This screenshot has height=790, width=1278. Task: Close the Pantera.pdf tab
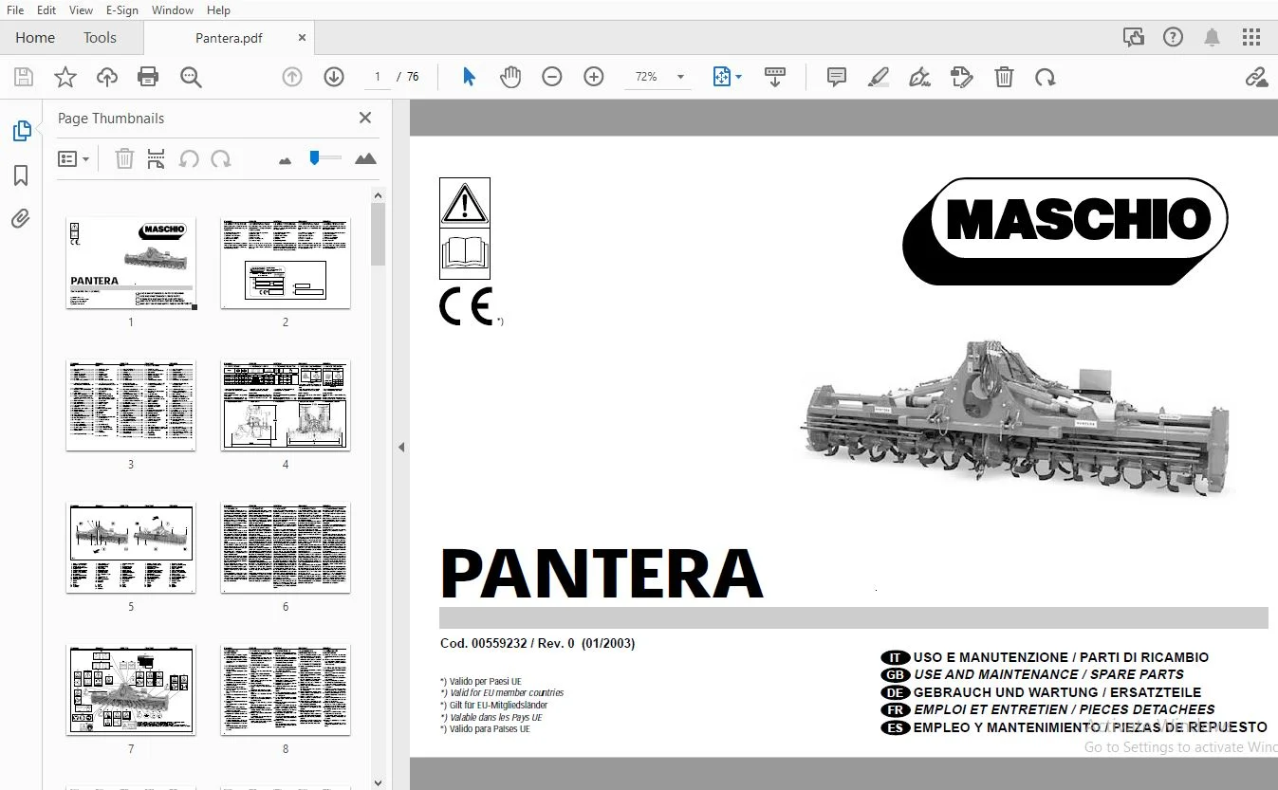pyautogui.click(x=302, y=38)
